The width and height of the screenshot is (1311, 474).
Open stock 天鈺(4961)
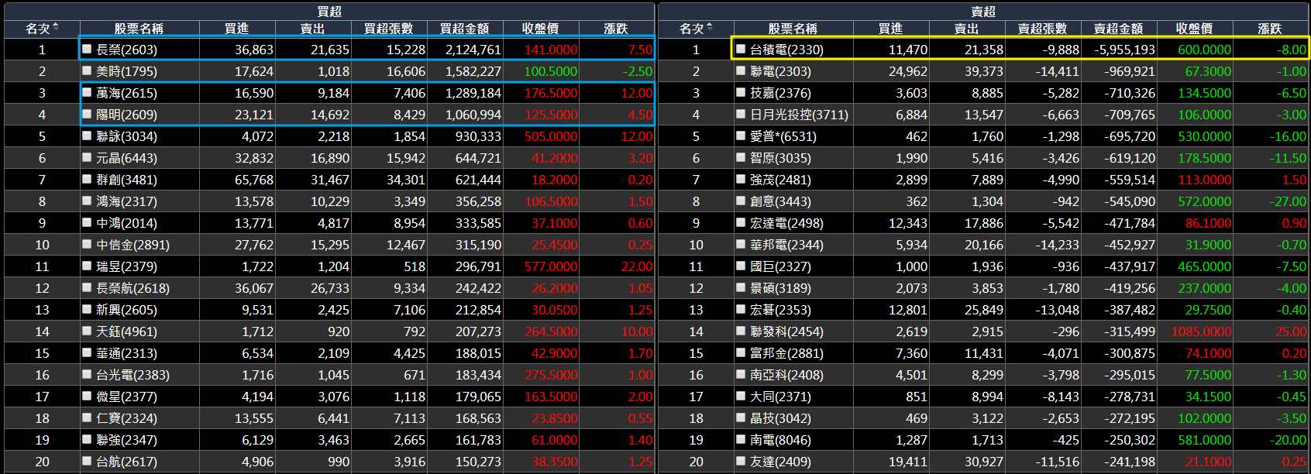point(126,331)
